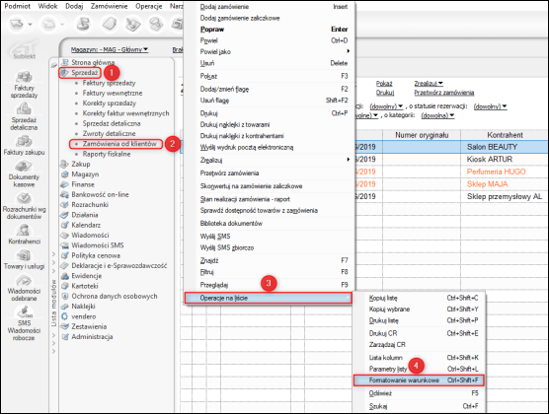
Task: Open Sprzedaż detaliczna sidebar icon
Action: click(x=24, y=116)
